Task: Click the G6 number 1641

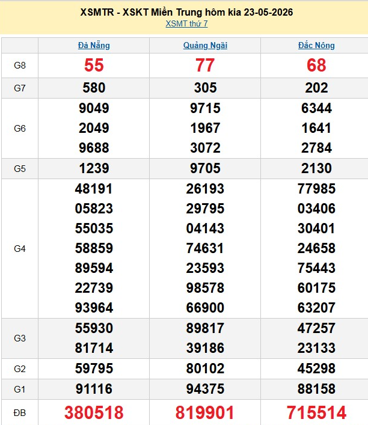Action: (316, 128)
